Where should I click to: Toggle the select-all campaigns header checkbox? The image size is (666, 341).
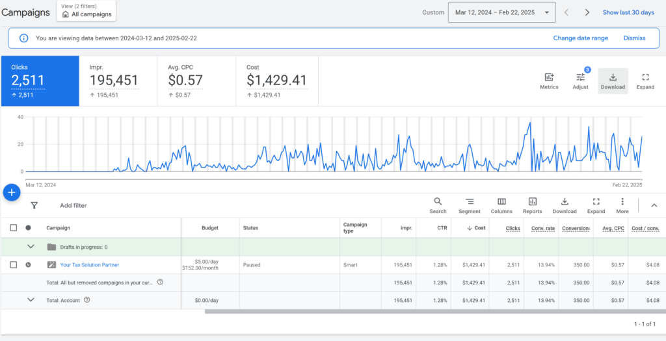click(14, 228)
